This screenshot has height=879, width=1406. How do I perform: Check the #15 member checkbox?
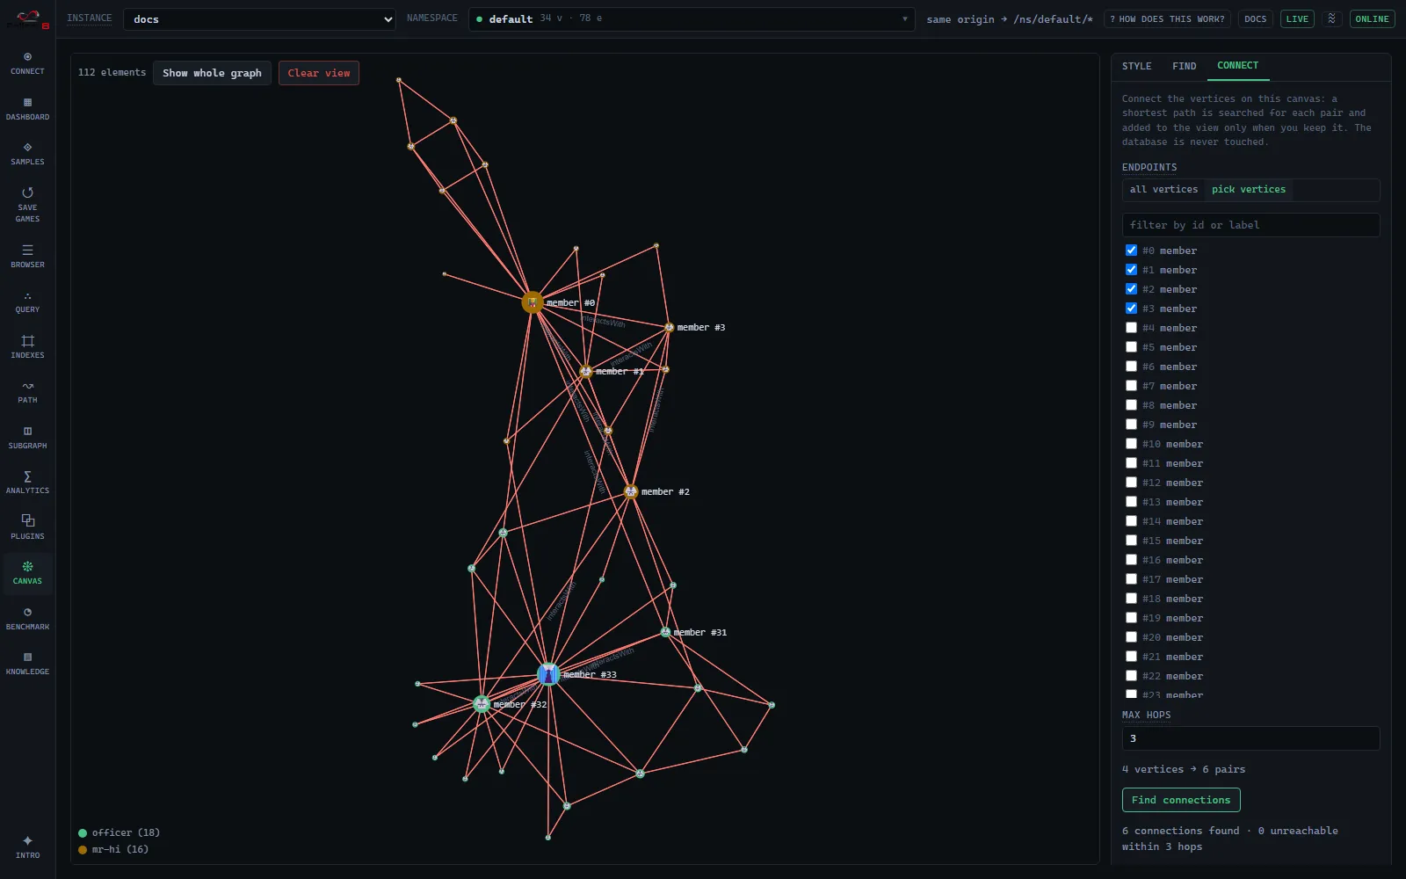tap(1131, 541)
